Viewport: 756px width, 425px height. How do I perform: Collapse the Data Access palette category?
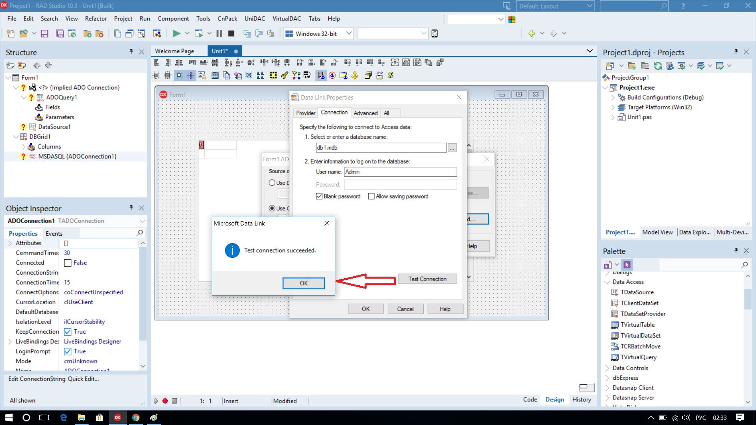pyautogui.click(x=607, y=282)
